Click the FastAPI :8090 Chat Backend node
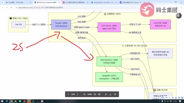 (61, 25)
